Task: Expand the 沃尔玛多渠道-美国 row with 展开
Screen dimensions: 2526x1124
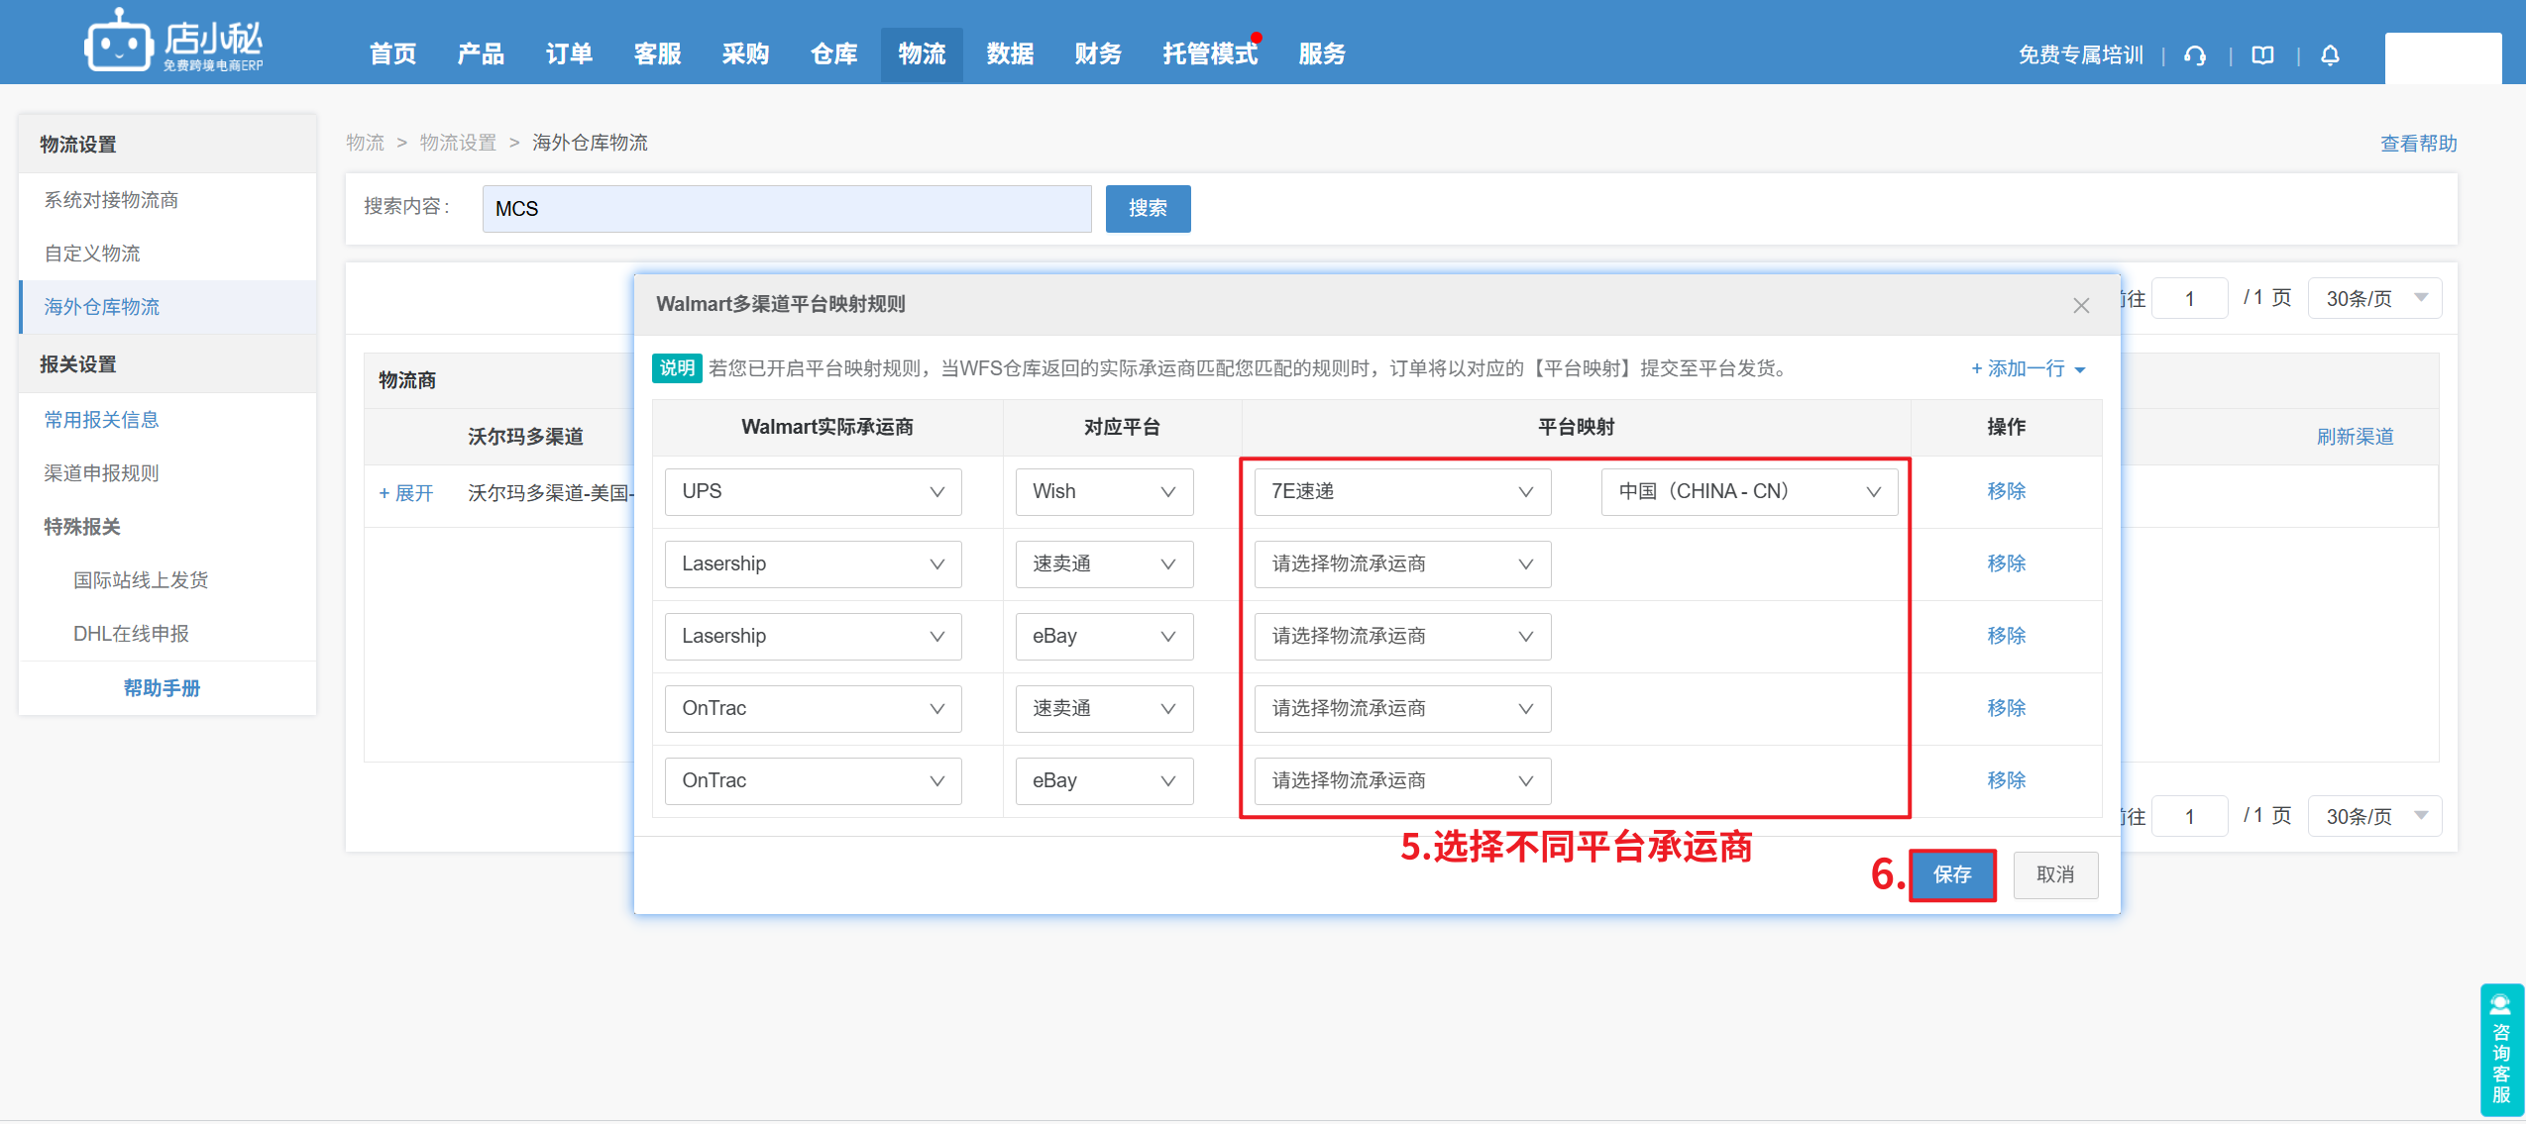Action: tap(406, 493)
